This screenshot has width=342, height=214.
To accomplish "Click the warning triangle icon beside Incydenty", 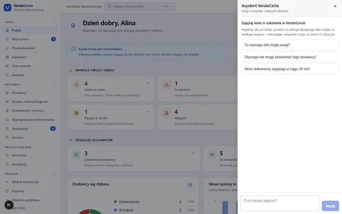I will 7,164.
